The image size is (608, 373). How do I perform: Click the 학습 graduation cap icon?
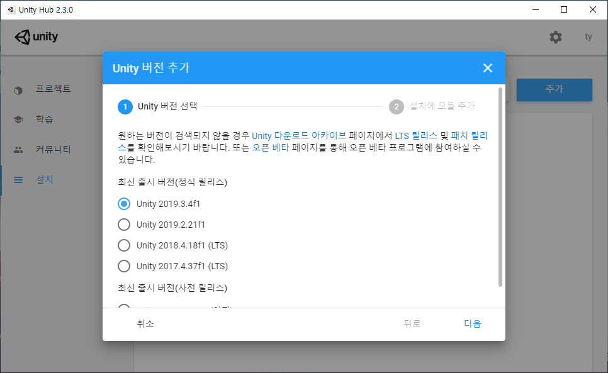(18, 120)
